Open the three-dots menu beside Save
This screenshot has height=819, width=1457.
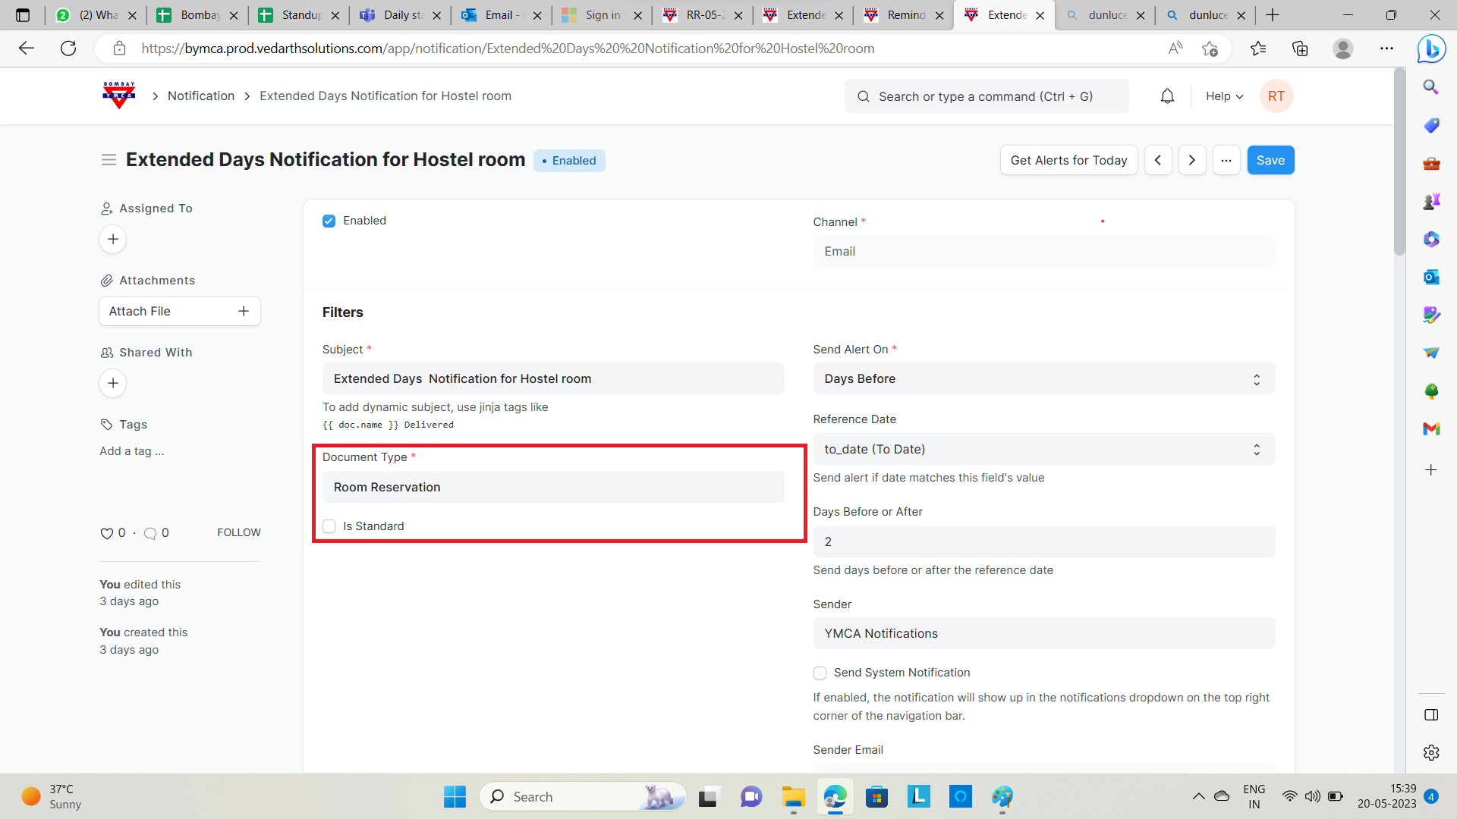point(1226,160)
